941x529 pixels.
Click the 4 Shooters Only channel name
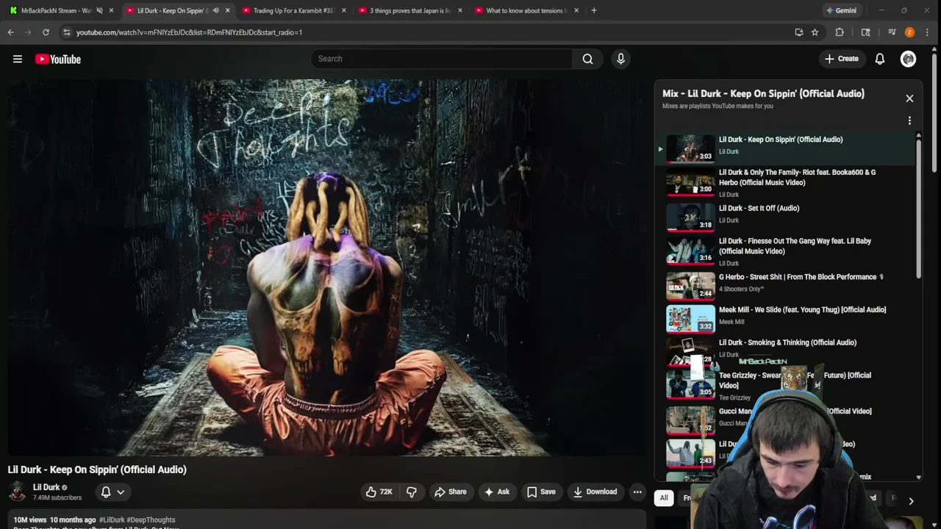[x=742, y=289]
